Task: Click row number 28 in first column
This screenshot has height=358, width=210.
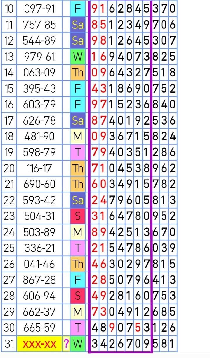Action: [x=9, y=296]
